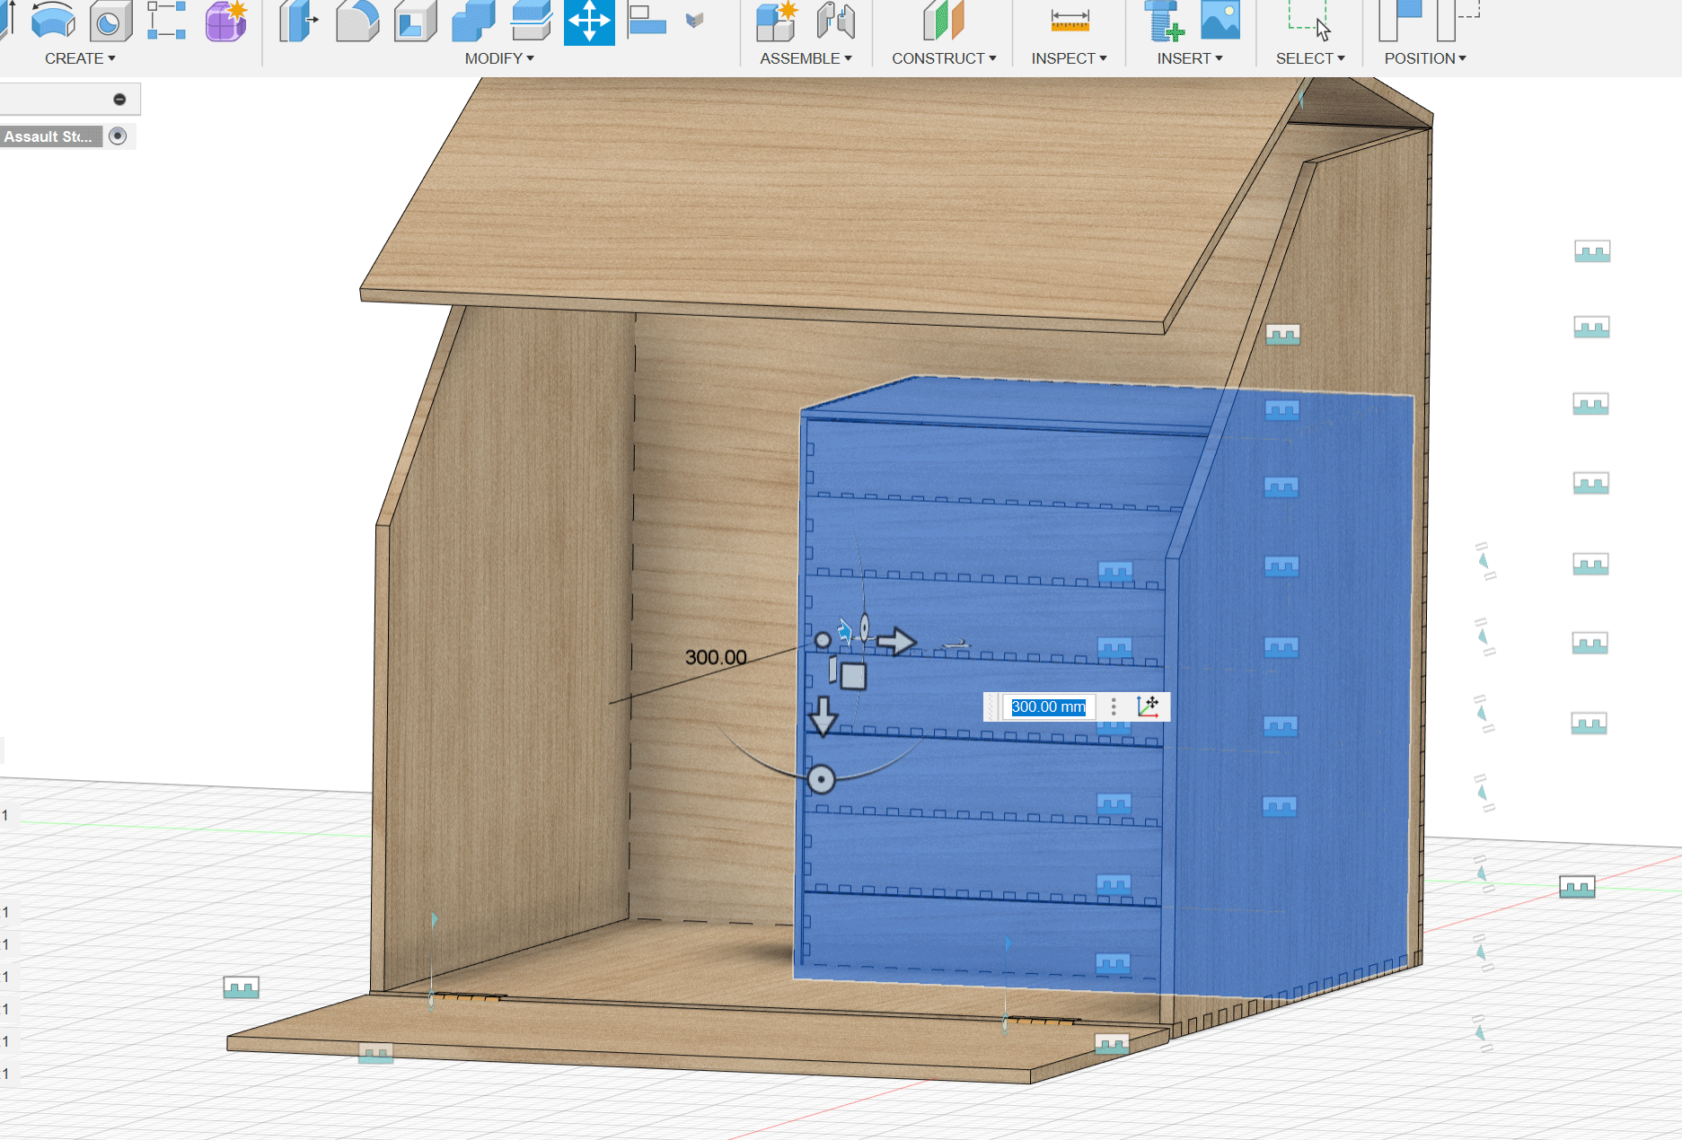This screenshot has width=1682, height=1140.
Task: Click the New Component icon in Assemble
Action: [x=777, y=21]
